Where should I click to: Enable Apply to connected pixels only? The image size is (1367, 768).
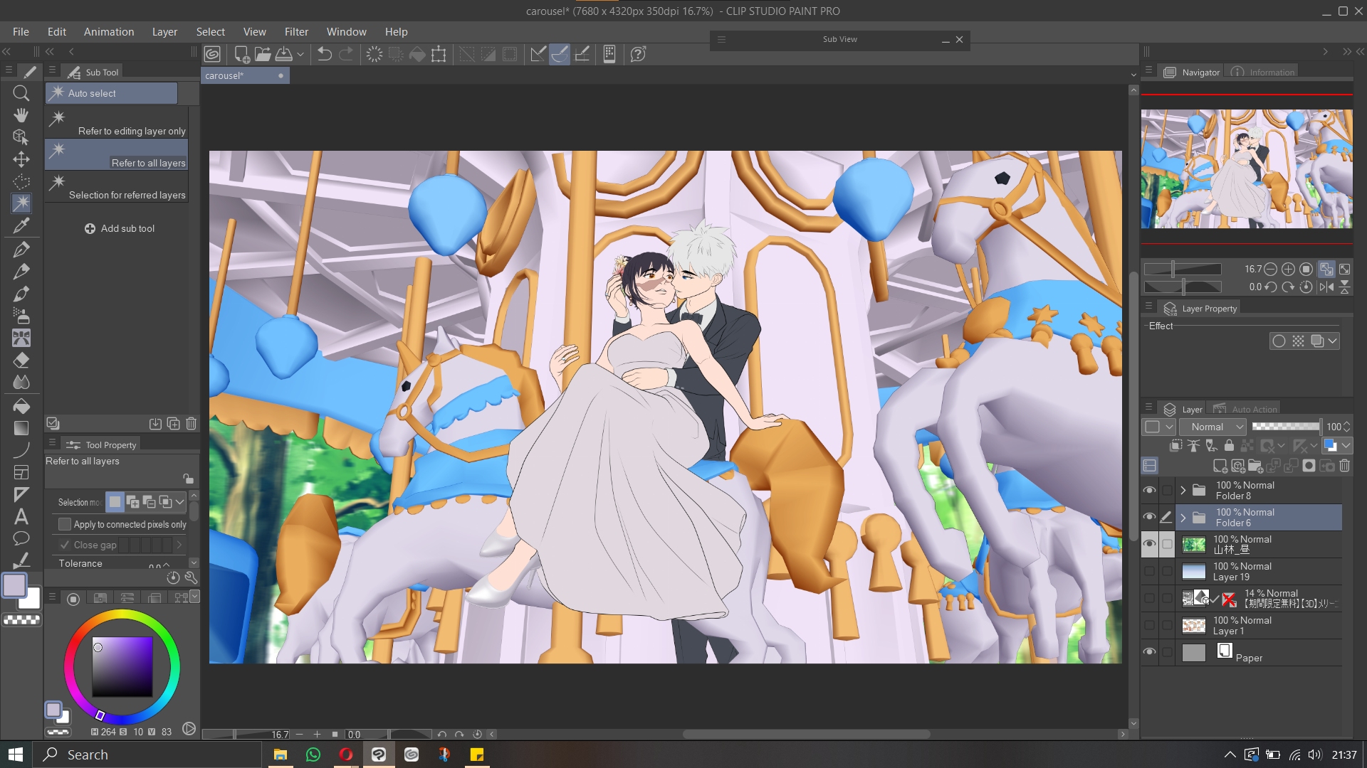pos(65,524)
